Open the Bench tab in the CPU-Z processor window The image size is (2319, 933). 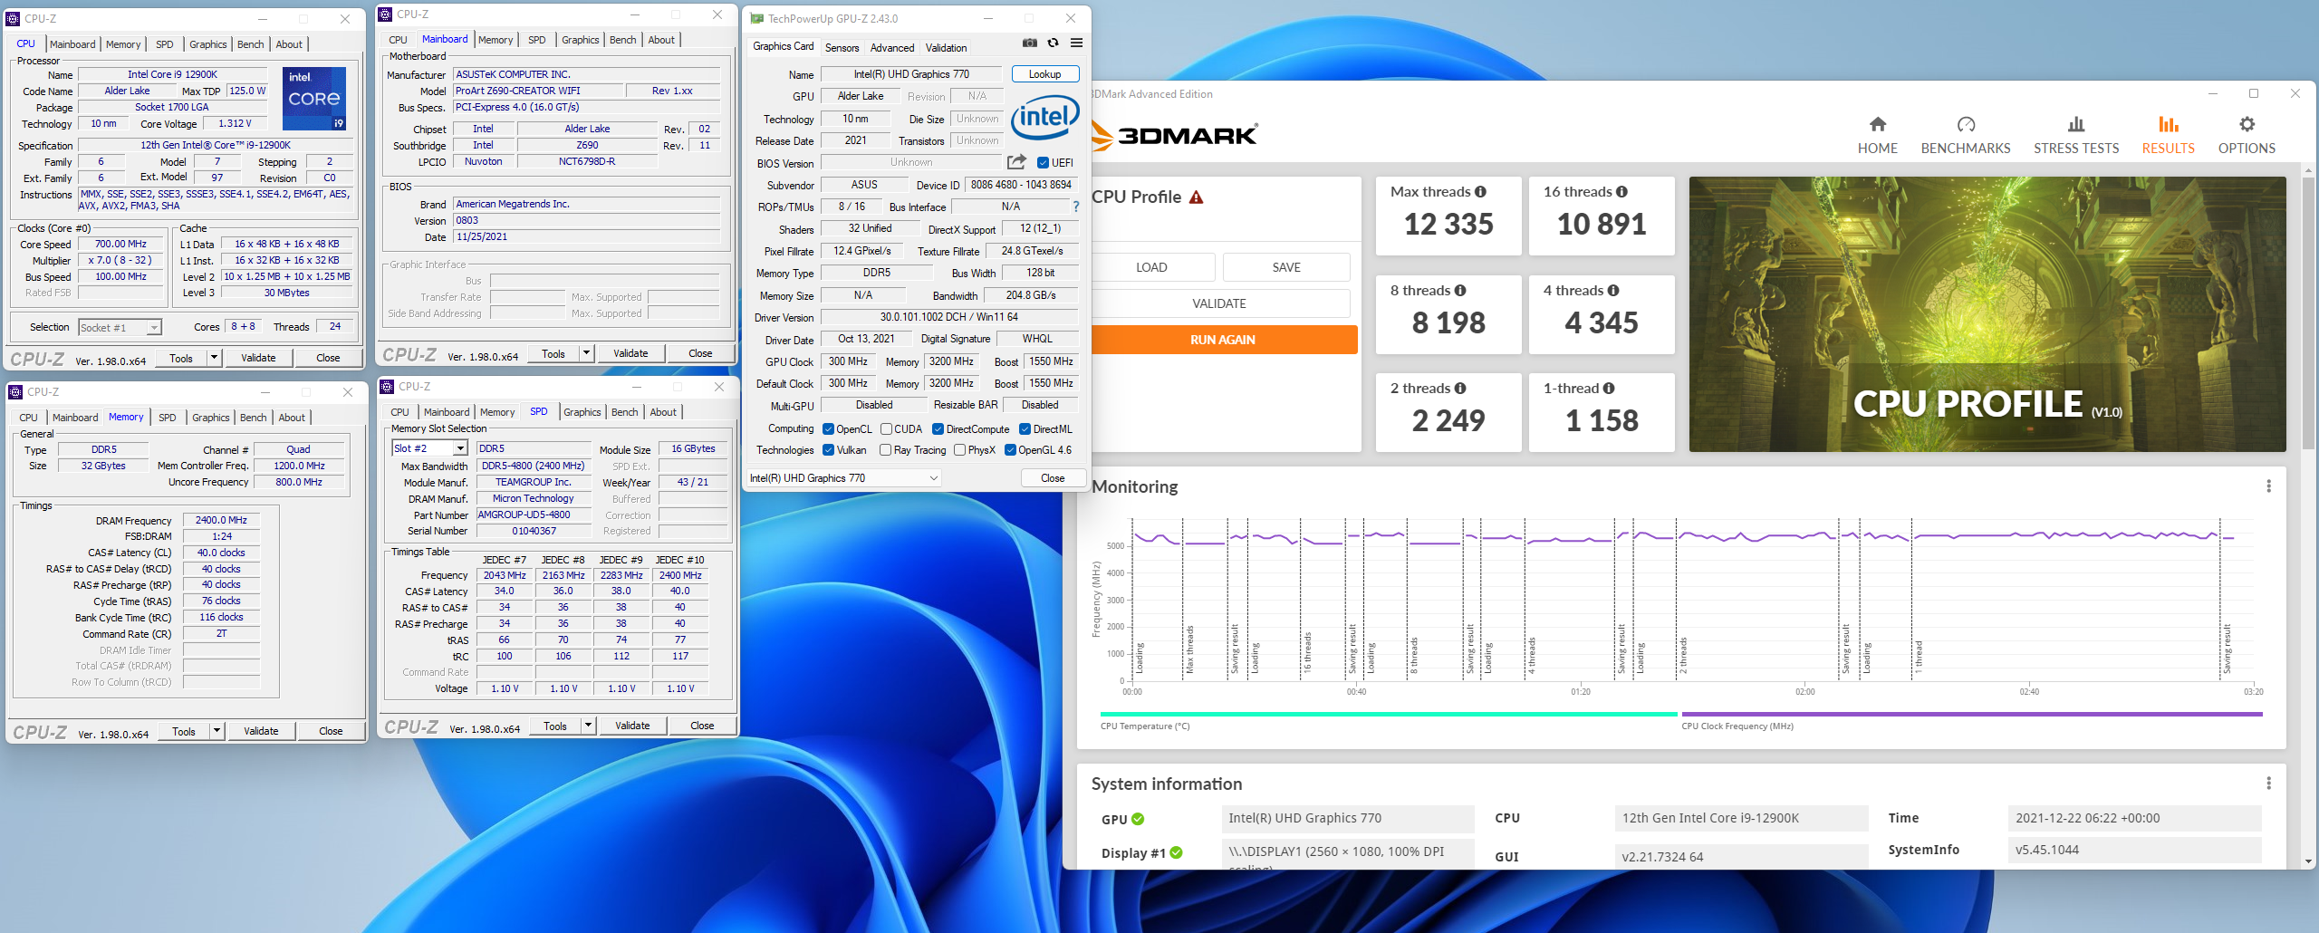click(250, 44)
